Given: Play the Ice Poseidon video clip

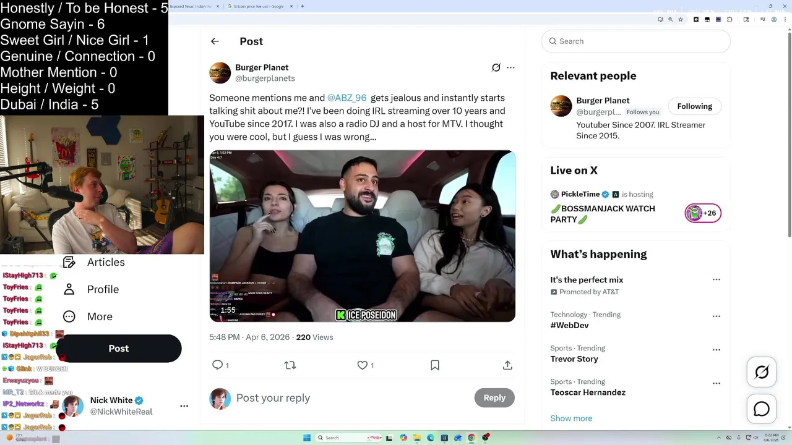Looking at the screenshot, I should (x=362, y=235).
